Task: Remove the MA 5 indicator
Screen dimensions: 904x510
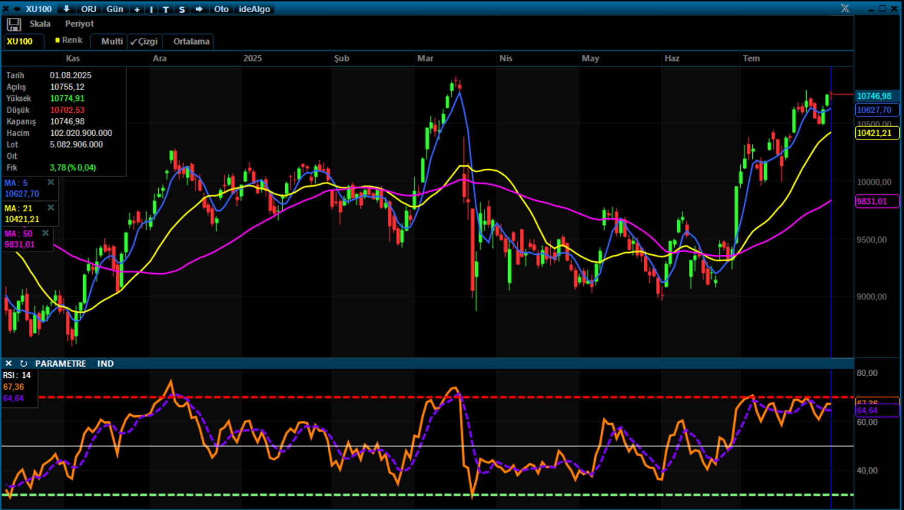Action: (x=51, y=182)
